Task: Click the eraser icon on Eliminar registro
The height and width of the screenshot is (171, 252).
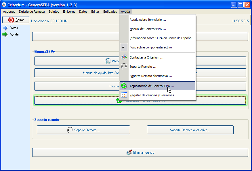Action: point(129,153)
